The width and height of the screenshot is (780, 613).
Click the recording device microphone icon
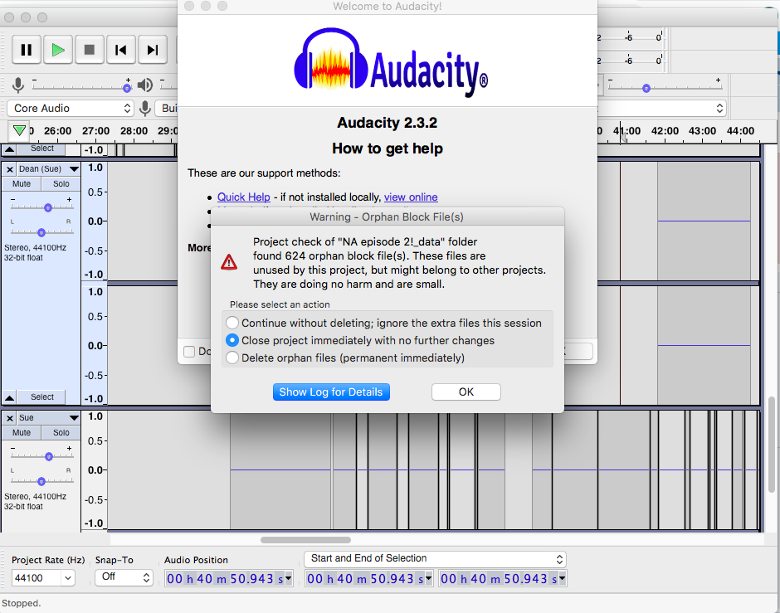click(x=144, y=108)
